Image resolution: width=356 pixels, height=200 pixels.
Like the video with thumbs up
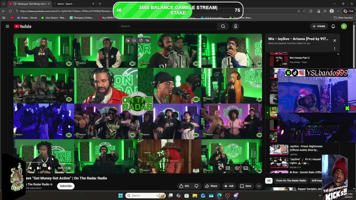184,186
